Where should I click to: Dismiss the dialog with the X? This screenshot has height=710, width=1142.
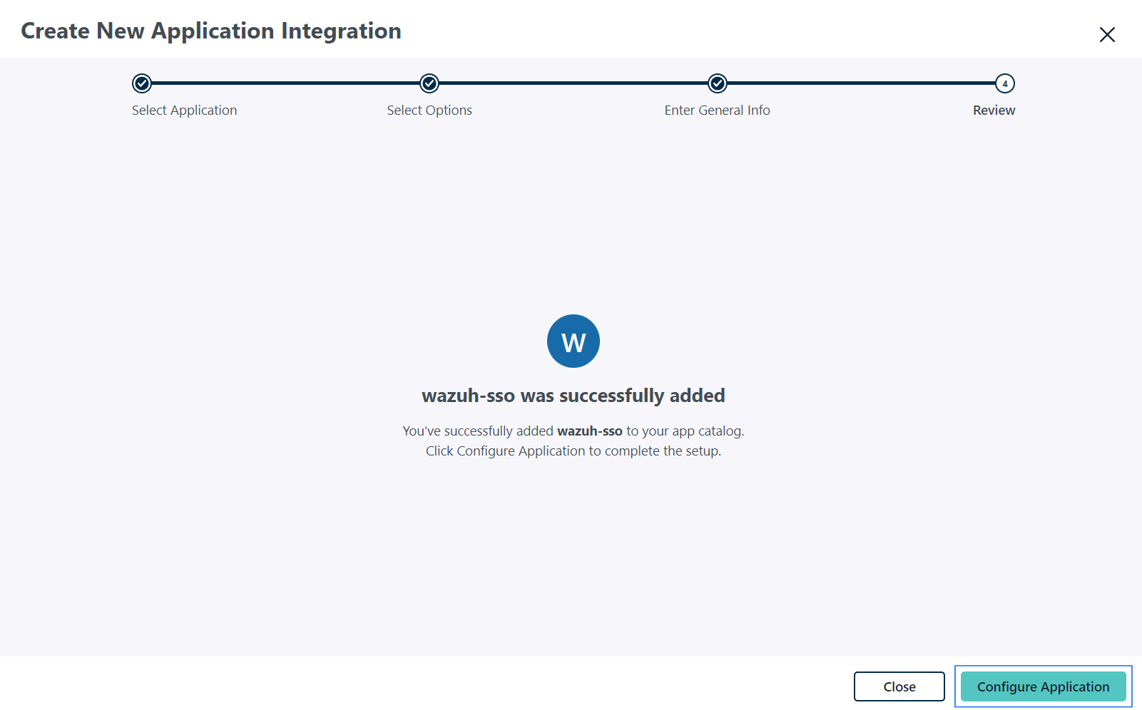point(1107,34)
